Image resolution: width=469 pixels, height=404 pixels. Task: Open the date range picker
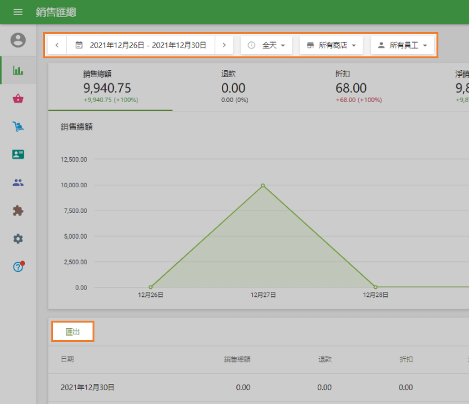(x=141, y=45)
